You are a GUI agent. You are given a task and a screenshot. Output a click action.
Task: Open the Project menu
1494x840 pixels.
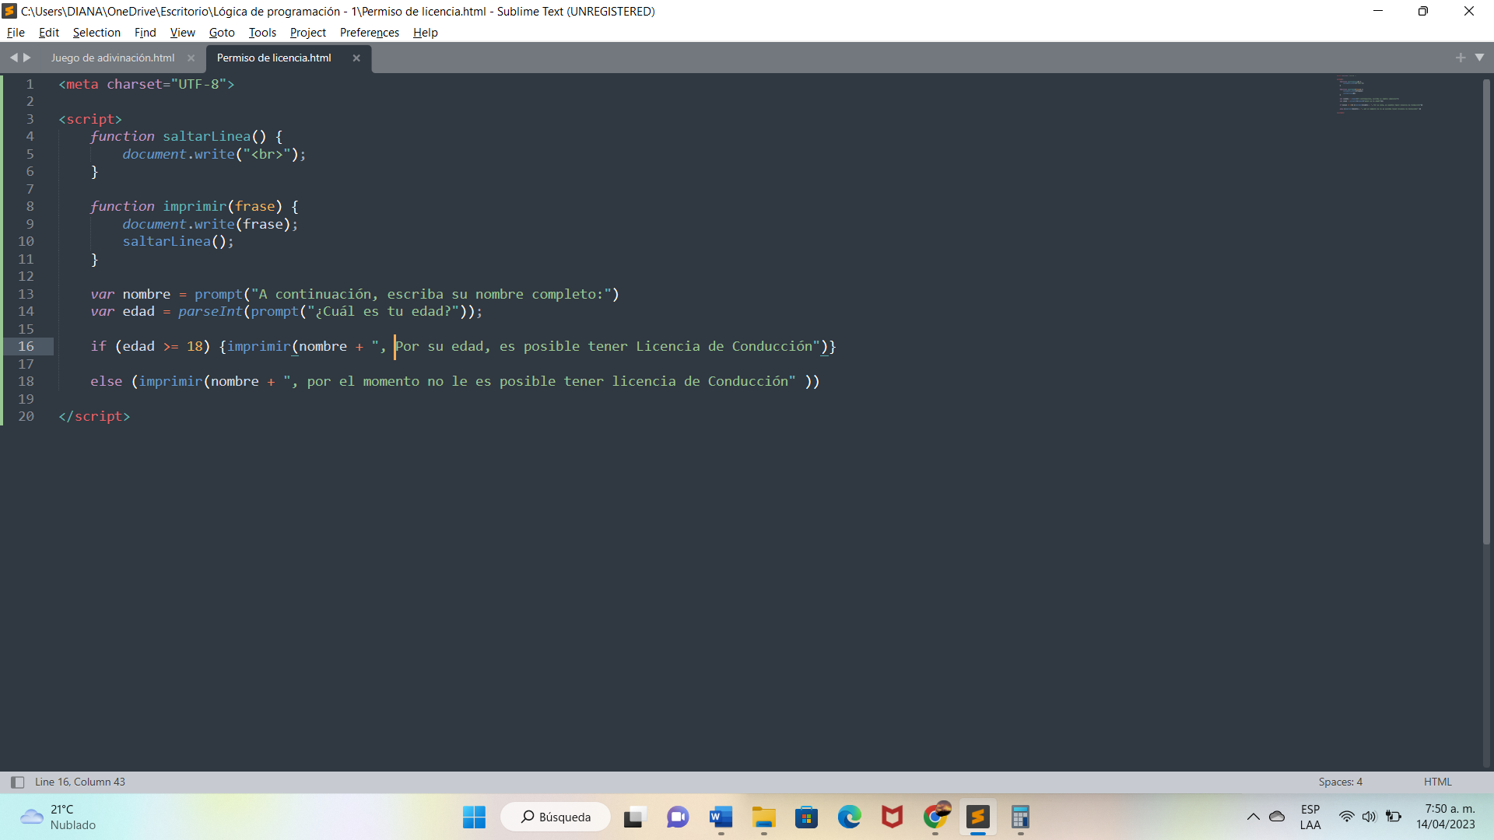click(308, 33)
